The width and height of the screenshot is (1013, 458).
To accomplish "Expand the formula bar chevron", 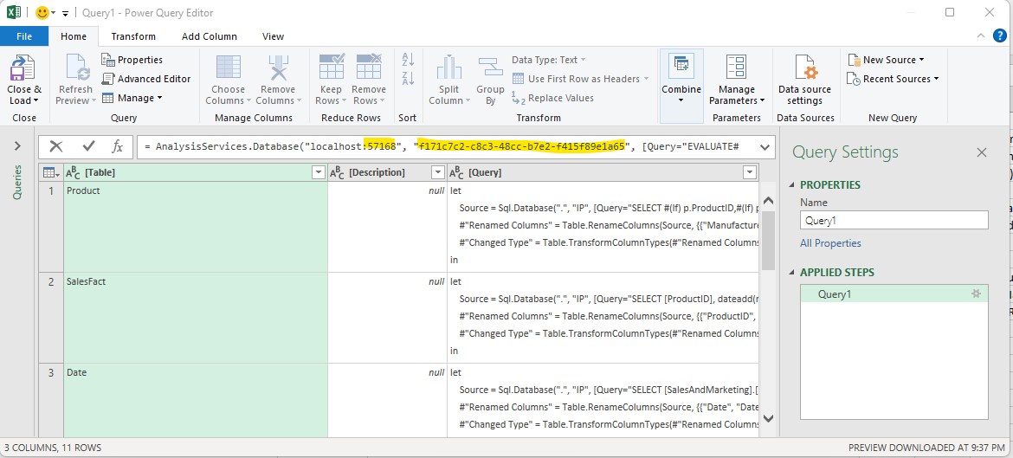I will [765, 146].
